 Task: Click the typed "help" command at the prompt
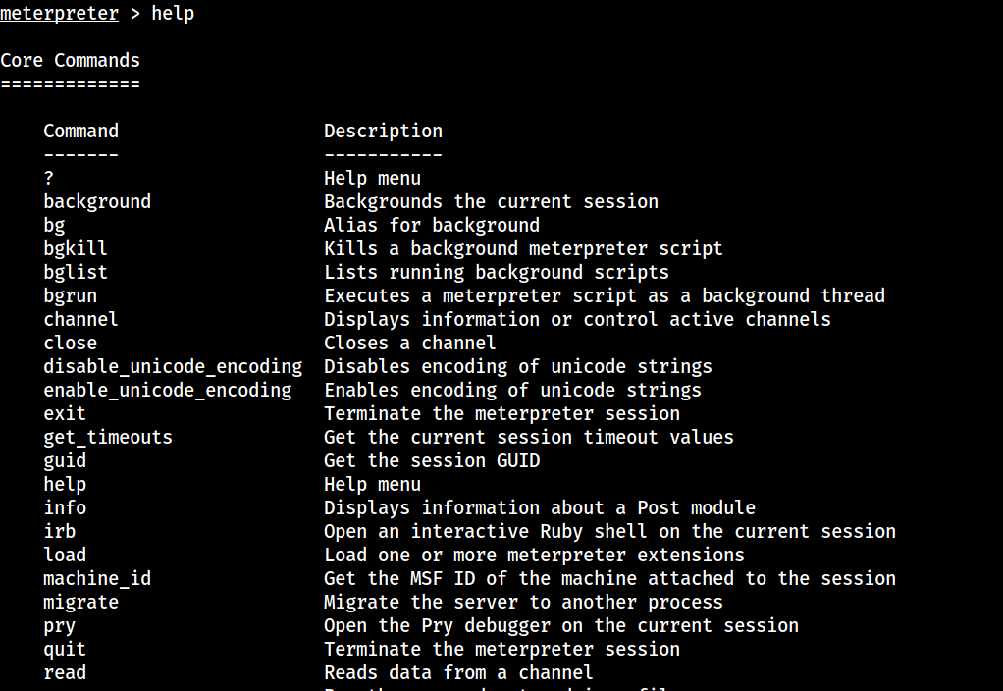(x=173, y=14)
